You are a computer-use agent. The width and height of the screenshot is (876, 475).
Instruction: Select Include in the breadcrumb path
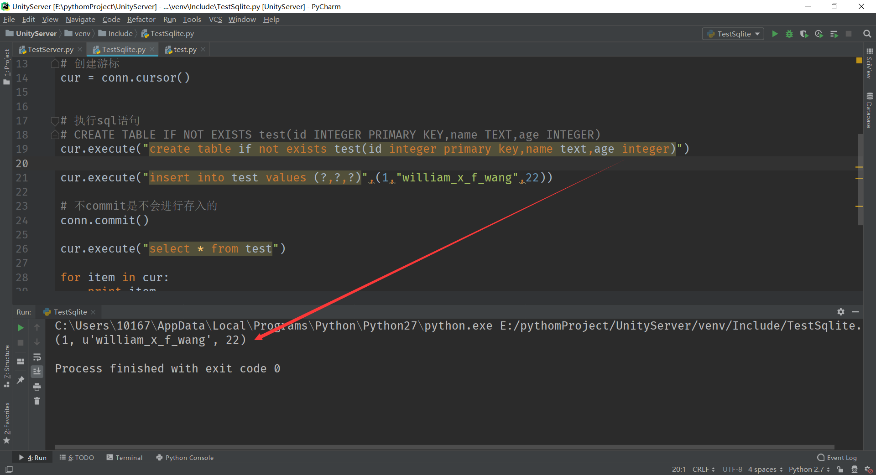pyautogui.click(x=120, y=33)
